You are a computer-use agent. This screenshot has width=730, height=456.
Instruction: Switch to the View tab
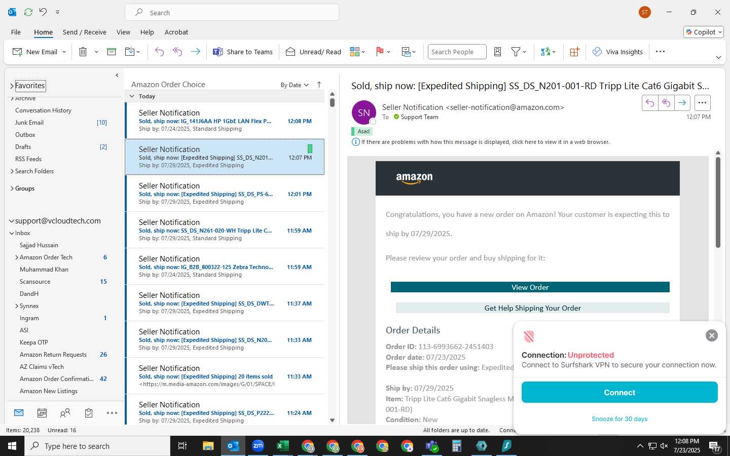tap(123, 32)
